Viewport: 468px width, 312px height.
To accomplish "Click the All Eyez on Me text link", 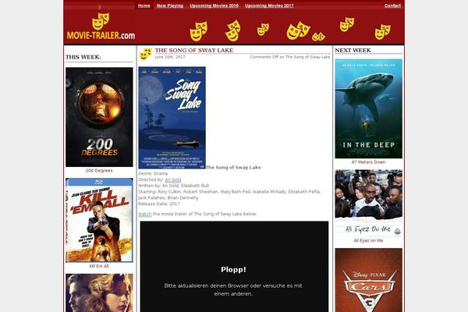I will (x=369, y=241).
